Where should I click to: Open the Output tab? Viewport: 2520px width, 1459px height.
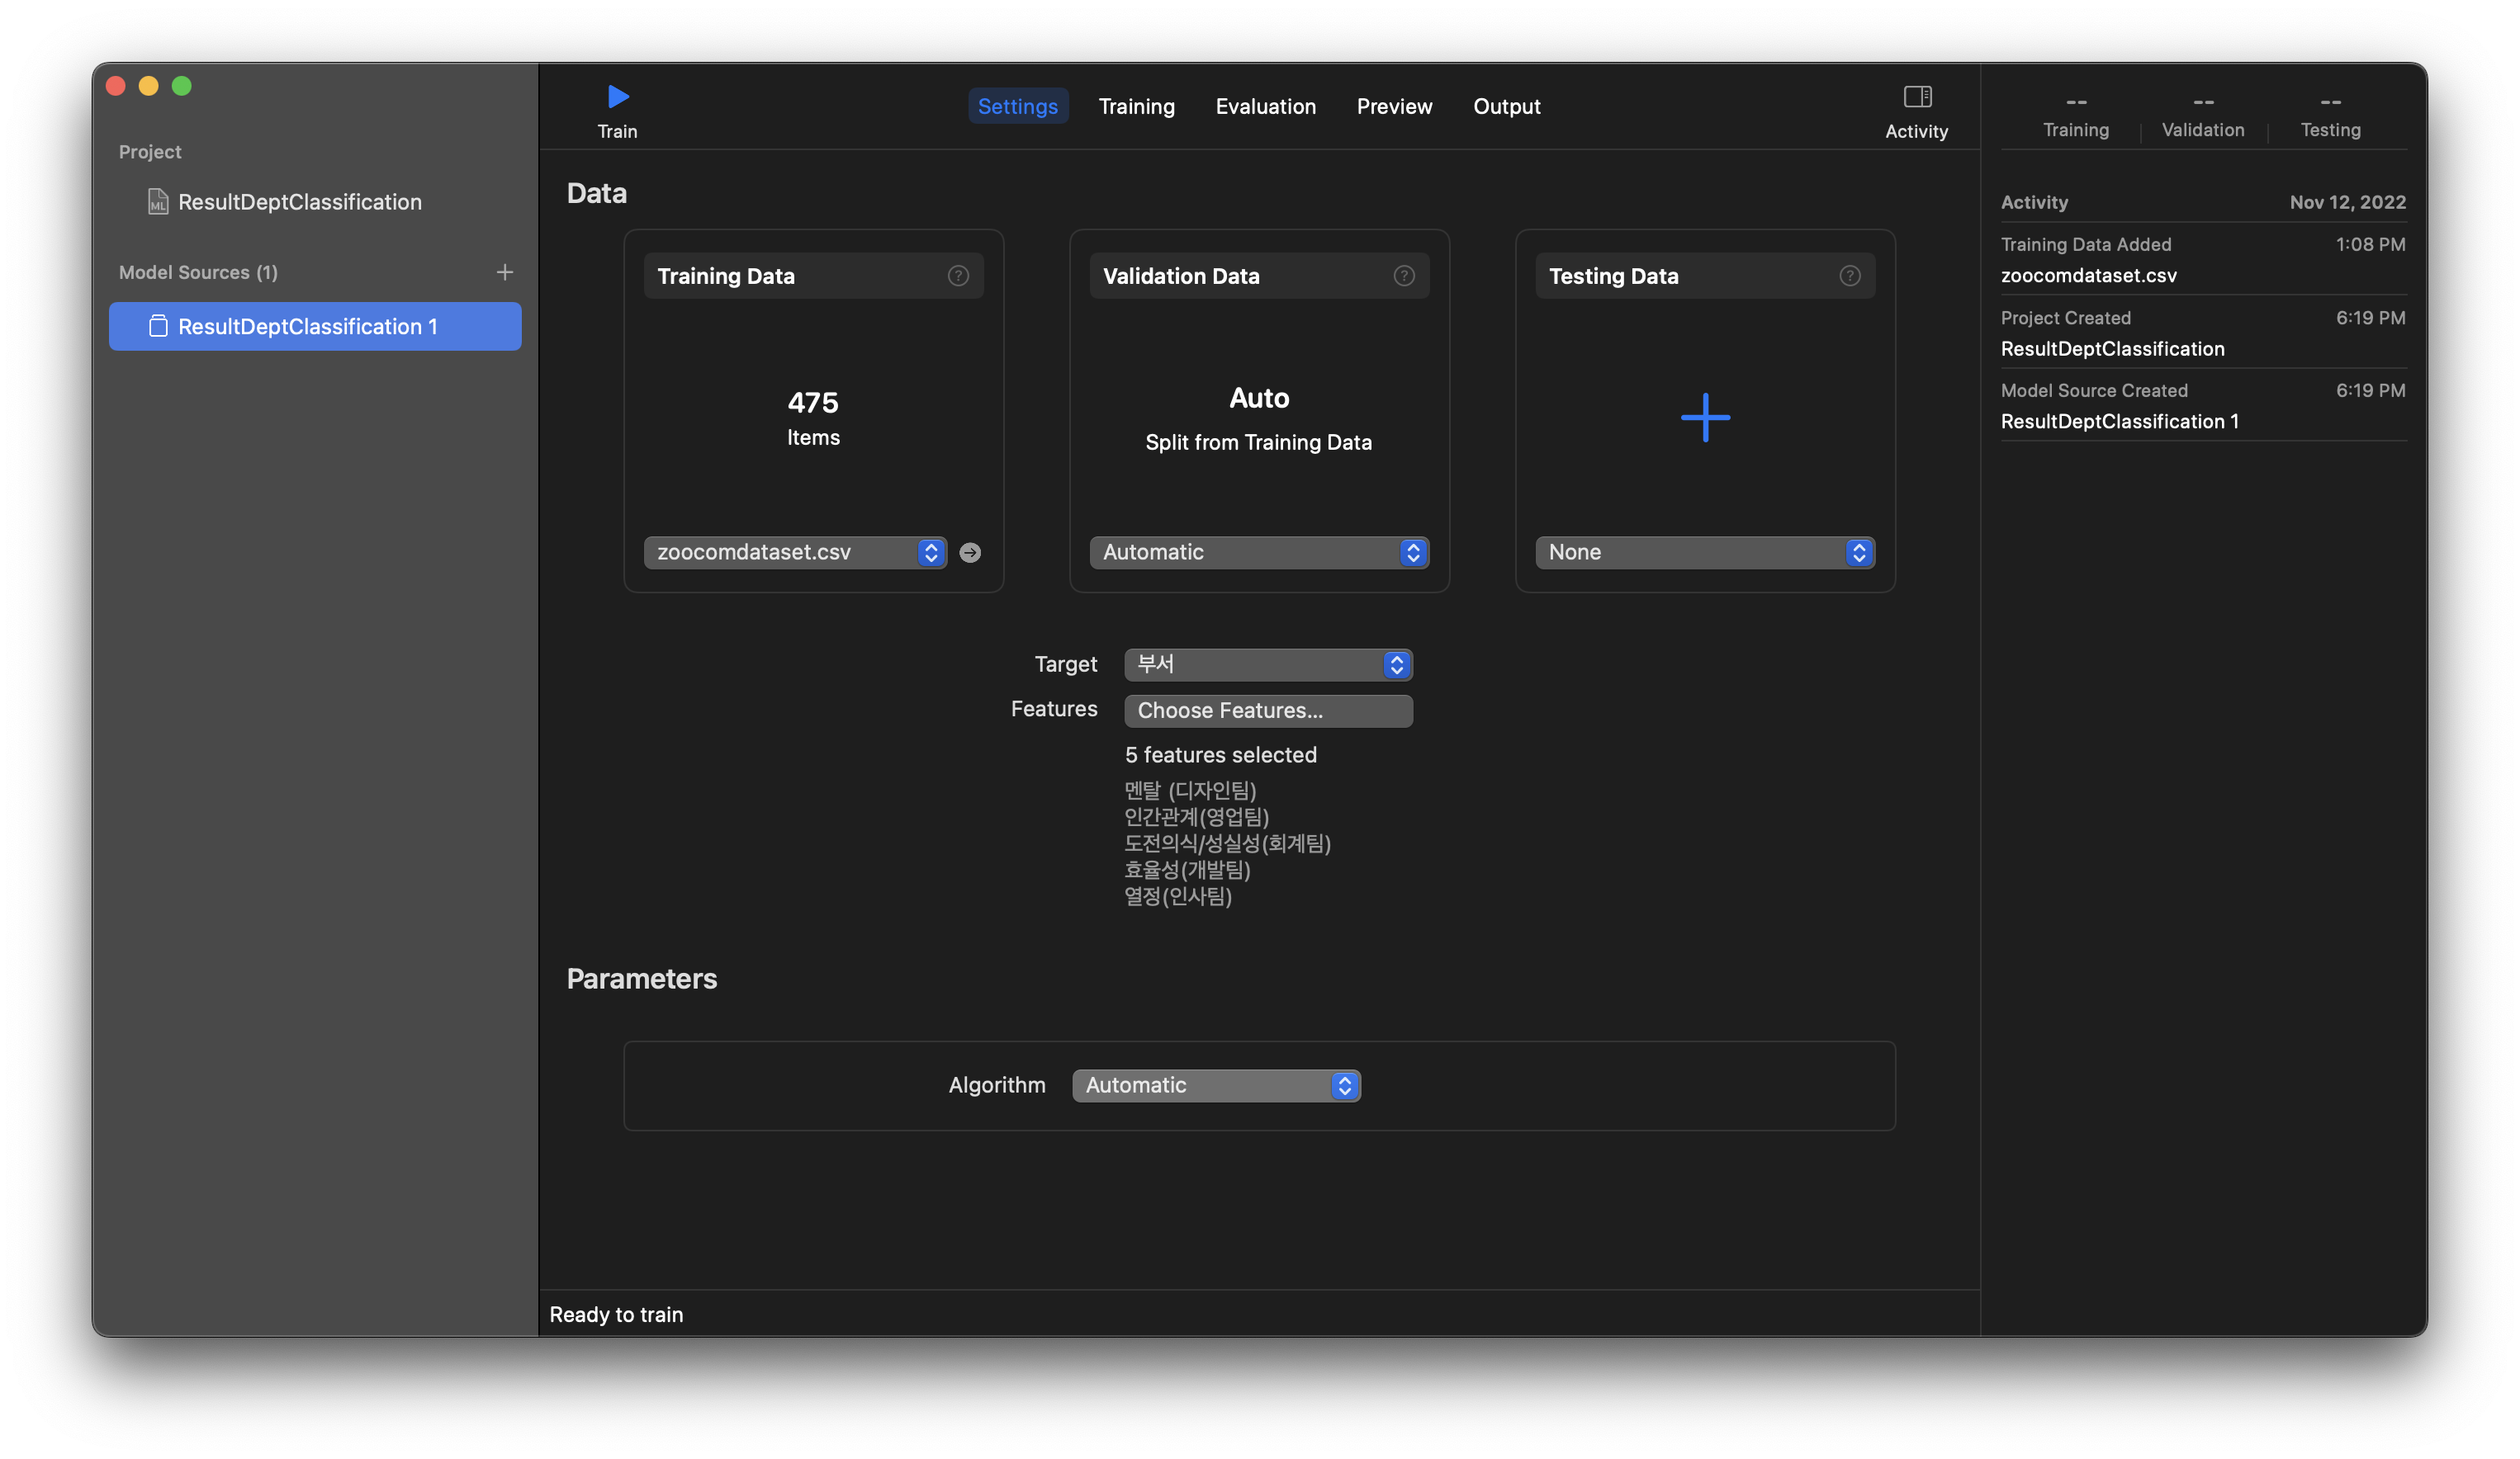[1505, 106]
